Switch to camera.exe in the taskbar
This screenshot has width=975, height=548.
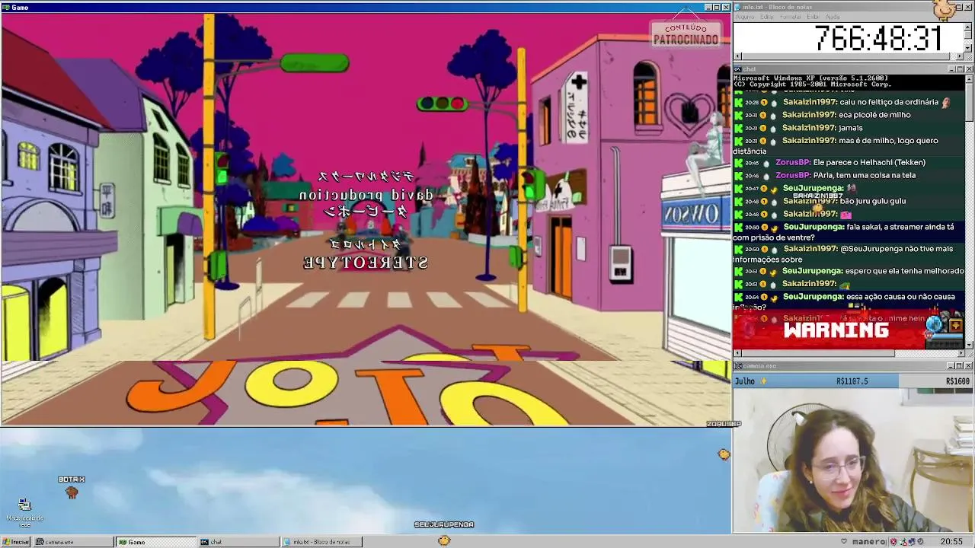(x=73, y=542)
